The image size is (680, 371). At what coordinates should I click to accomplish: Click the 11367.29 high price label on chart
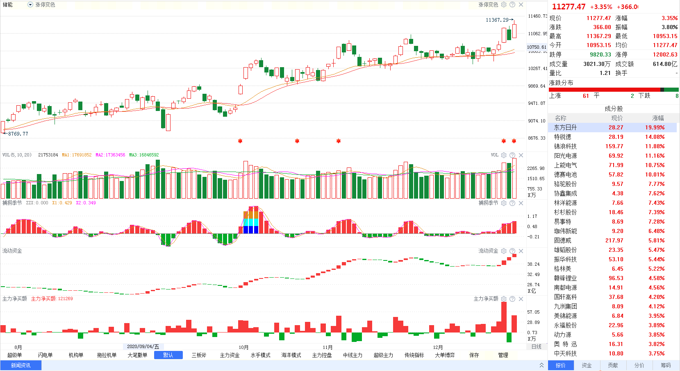[x=497, y=20]
